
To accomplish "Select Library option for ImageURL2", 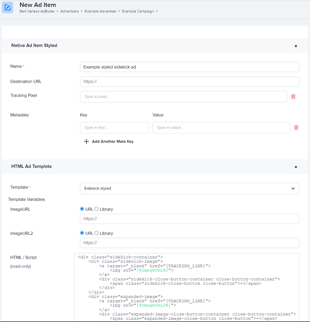I will point(96,233).
